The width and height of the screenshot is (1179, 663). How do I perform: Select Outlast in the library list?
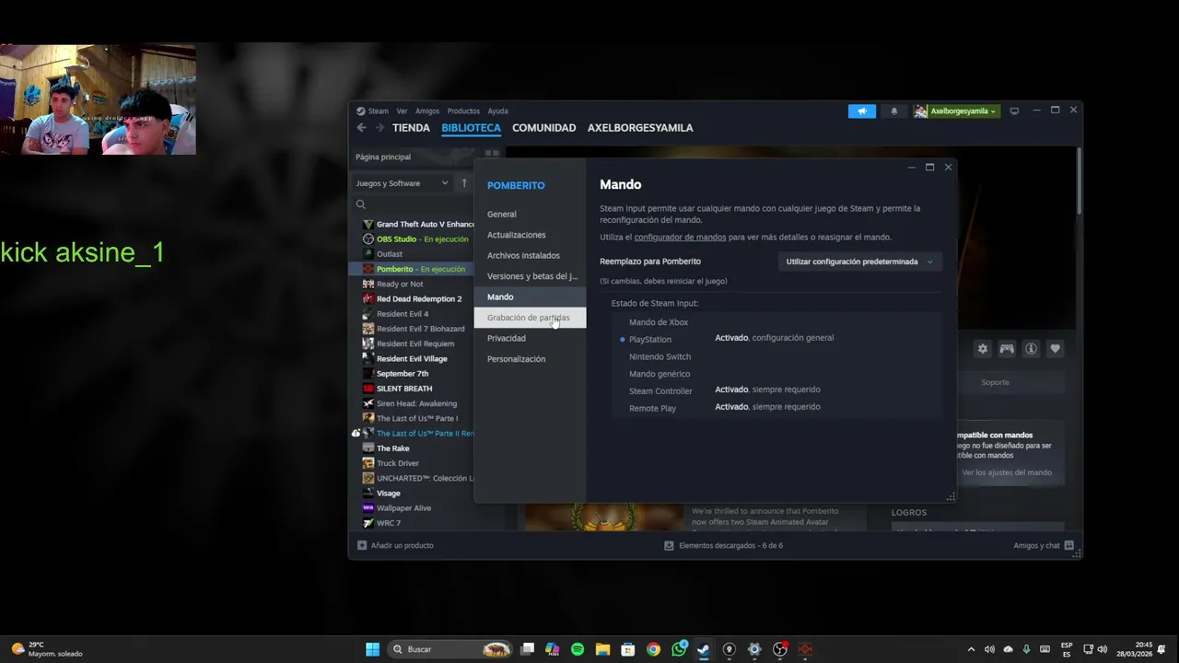pyautogui.click(x=389, y=254)
